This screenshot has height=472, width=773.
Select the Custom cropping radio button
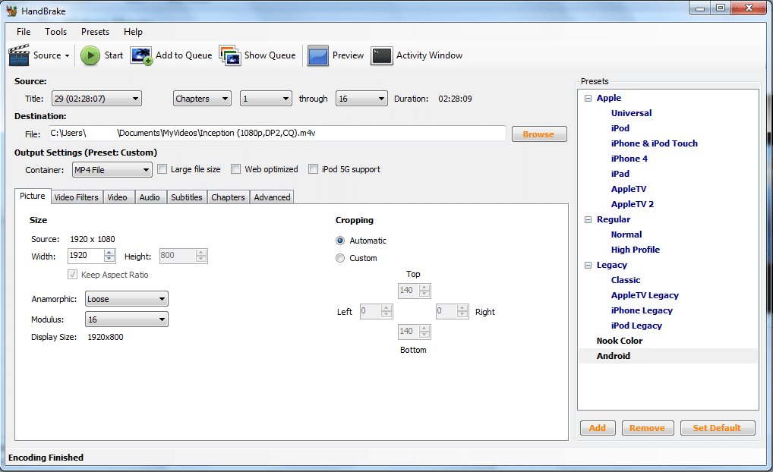340,258
